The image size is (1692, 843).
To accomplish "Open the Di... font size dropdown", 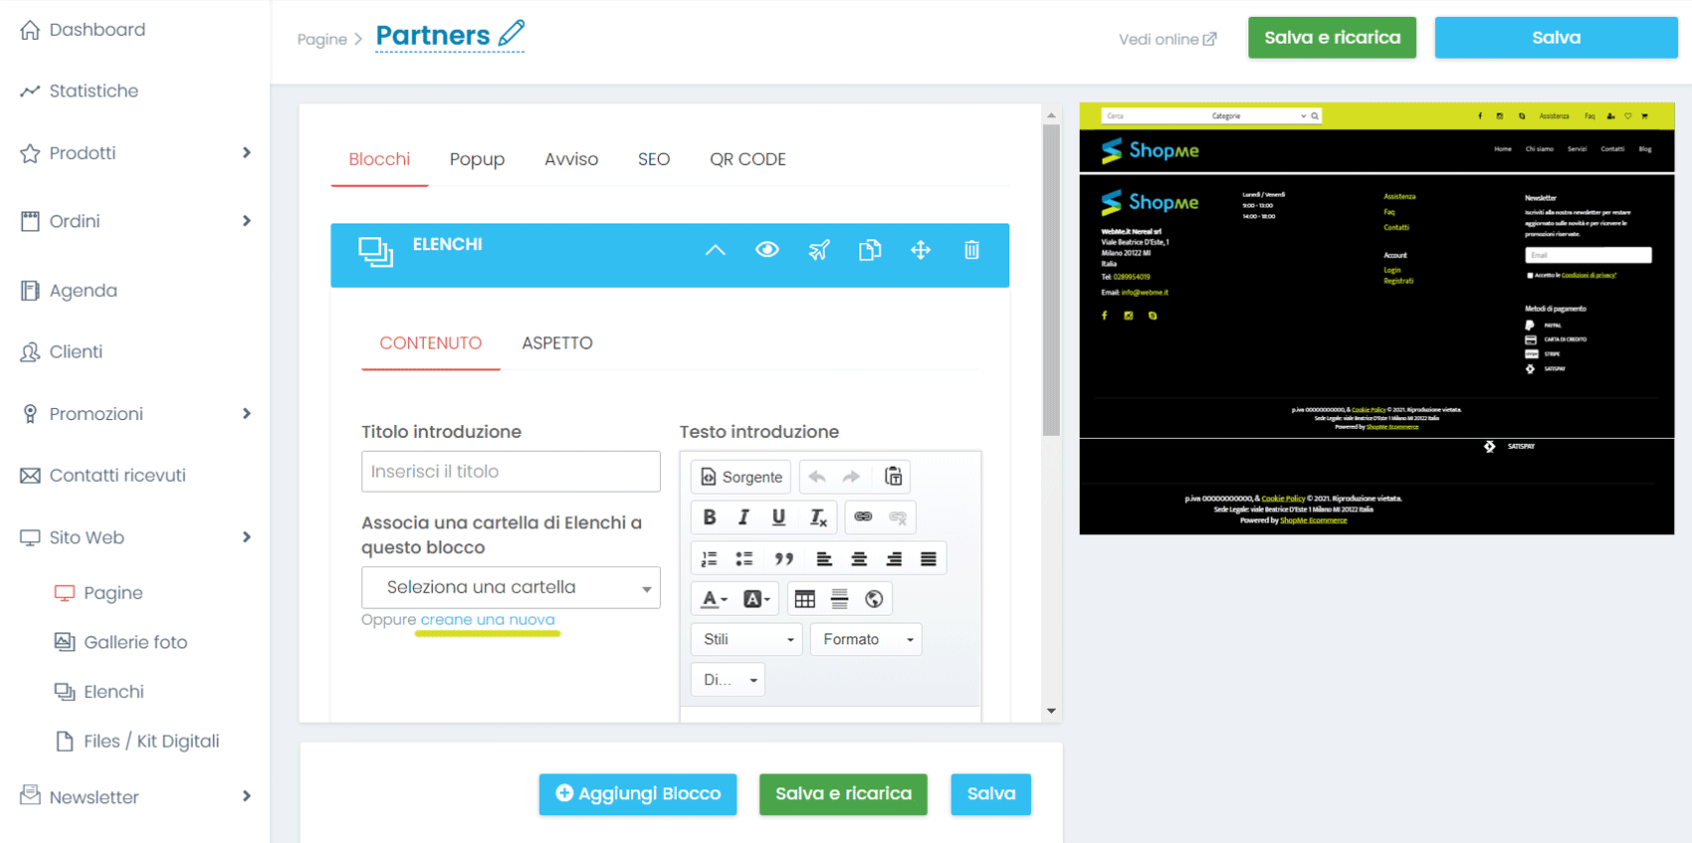I will click(728, 680).
